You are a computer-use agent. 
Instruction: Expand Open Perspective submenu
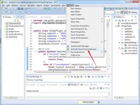pyautogui.click(x=85, y=19)
